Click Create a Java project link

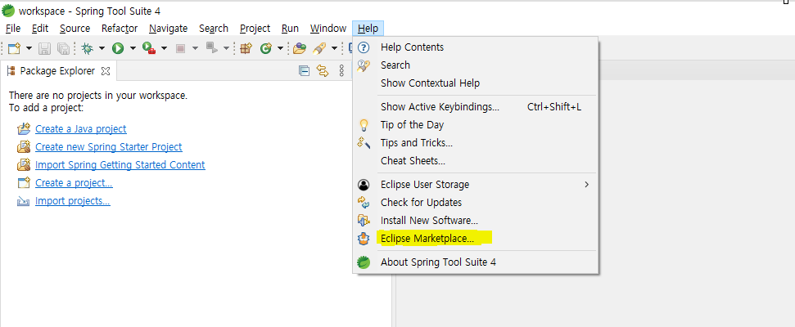(80, 129)
